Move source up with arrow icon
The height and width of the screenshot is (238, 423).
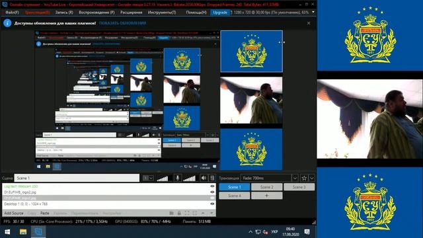[203, 213]
